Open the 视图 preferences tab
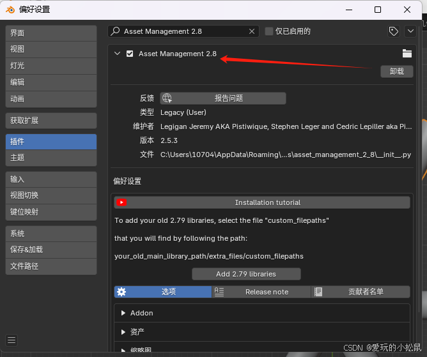The width and height of the screenshot is (427, 357). pyautogui.click(x=51, y=49)
